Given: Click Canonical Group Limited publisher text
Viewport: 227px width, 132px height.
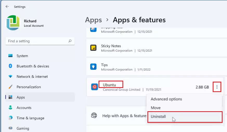Looking at the screenshot, I should click(x=121, y=90).
